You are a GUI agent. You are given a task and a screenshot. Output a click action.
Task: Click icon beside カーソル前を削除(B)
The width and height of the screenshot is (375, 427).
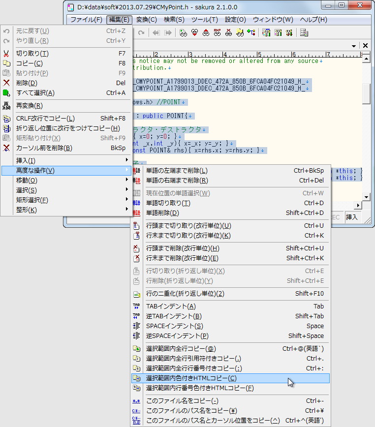click(x=6, y=148)
